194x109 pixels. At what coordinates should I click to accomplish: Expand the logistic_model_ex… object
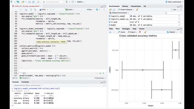point(109,19)
